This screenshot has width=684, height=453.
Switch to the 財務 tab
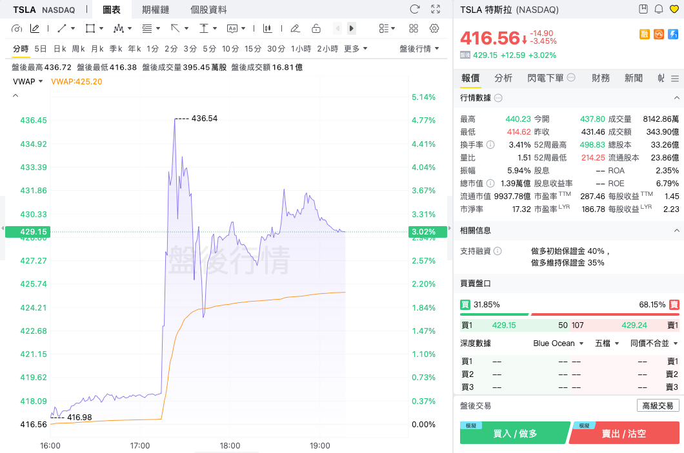pos(601,78)
